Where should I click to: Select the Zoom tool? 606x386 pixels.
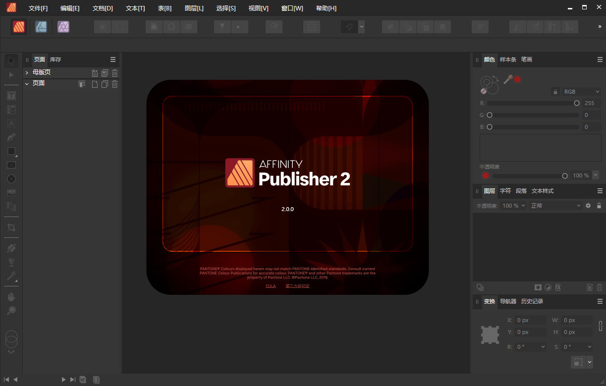coord(11,310)
